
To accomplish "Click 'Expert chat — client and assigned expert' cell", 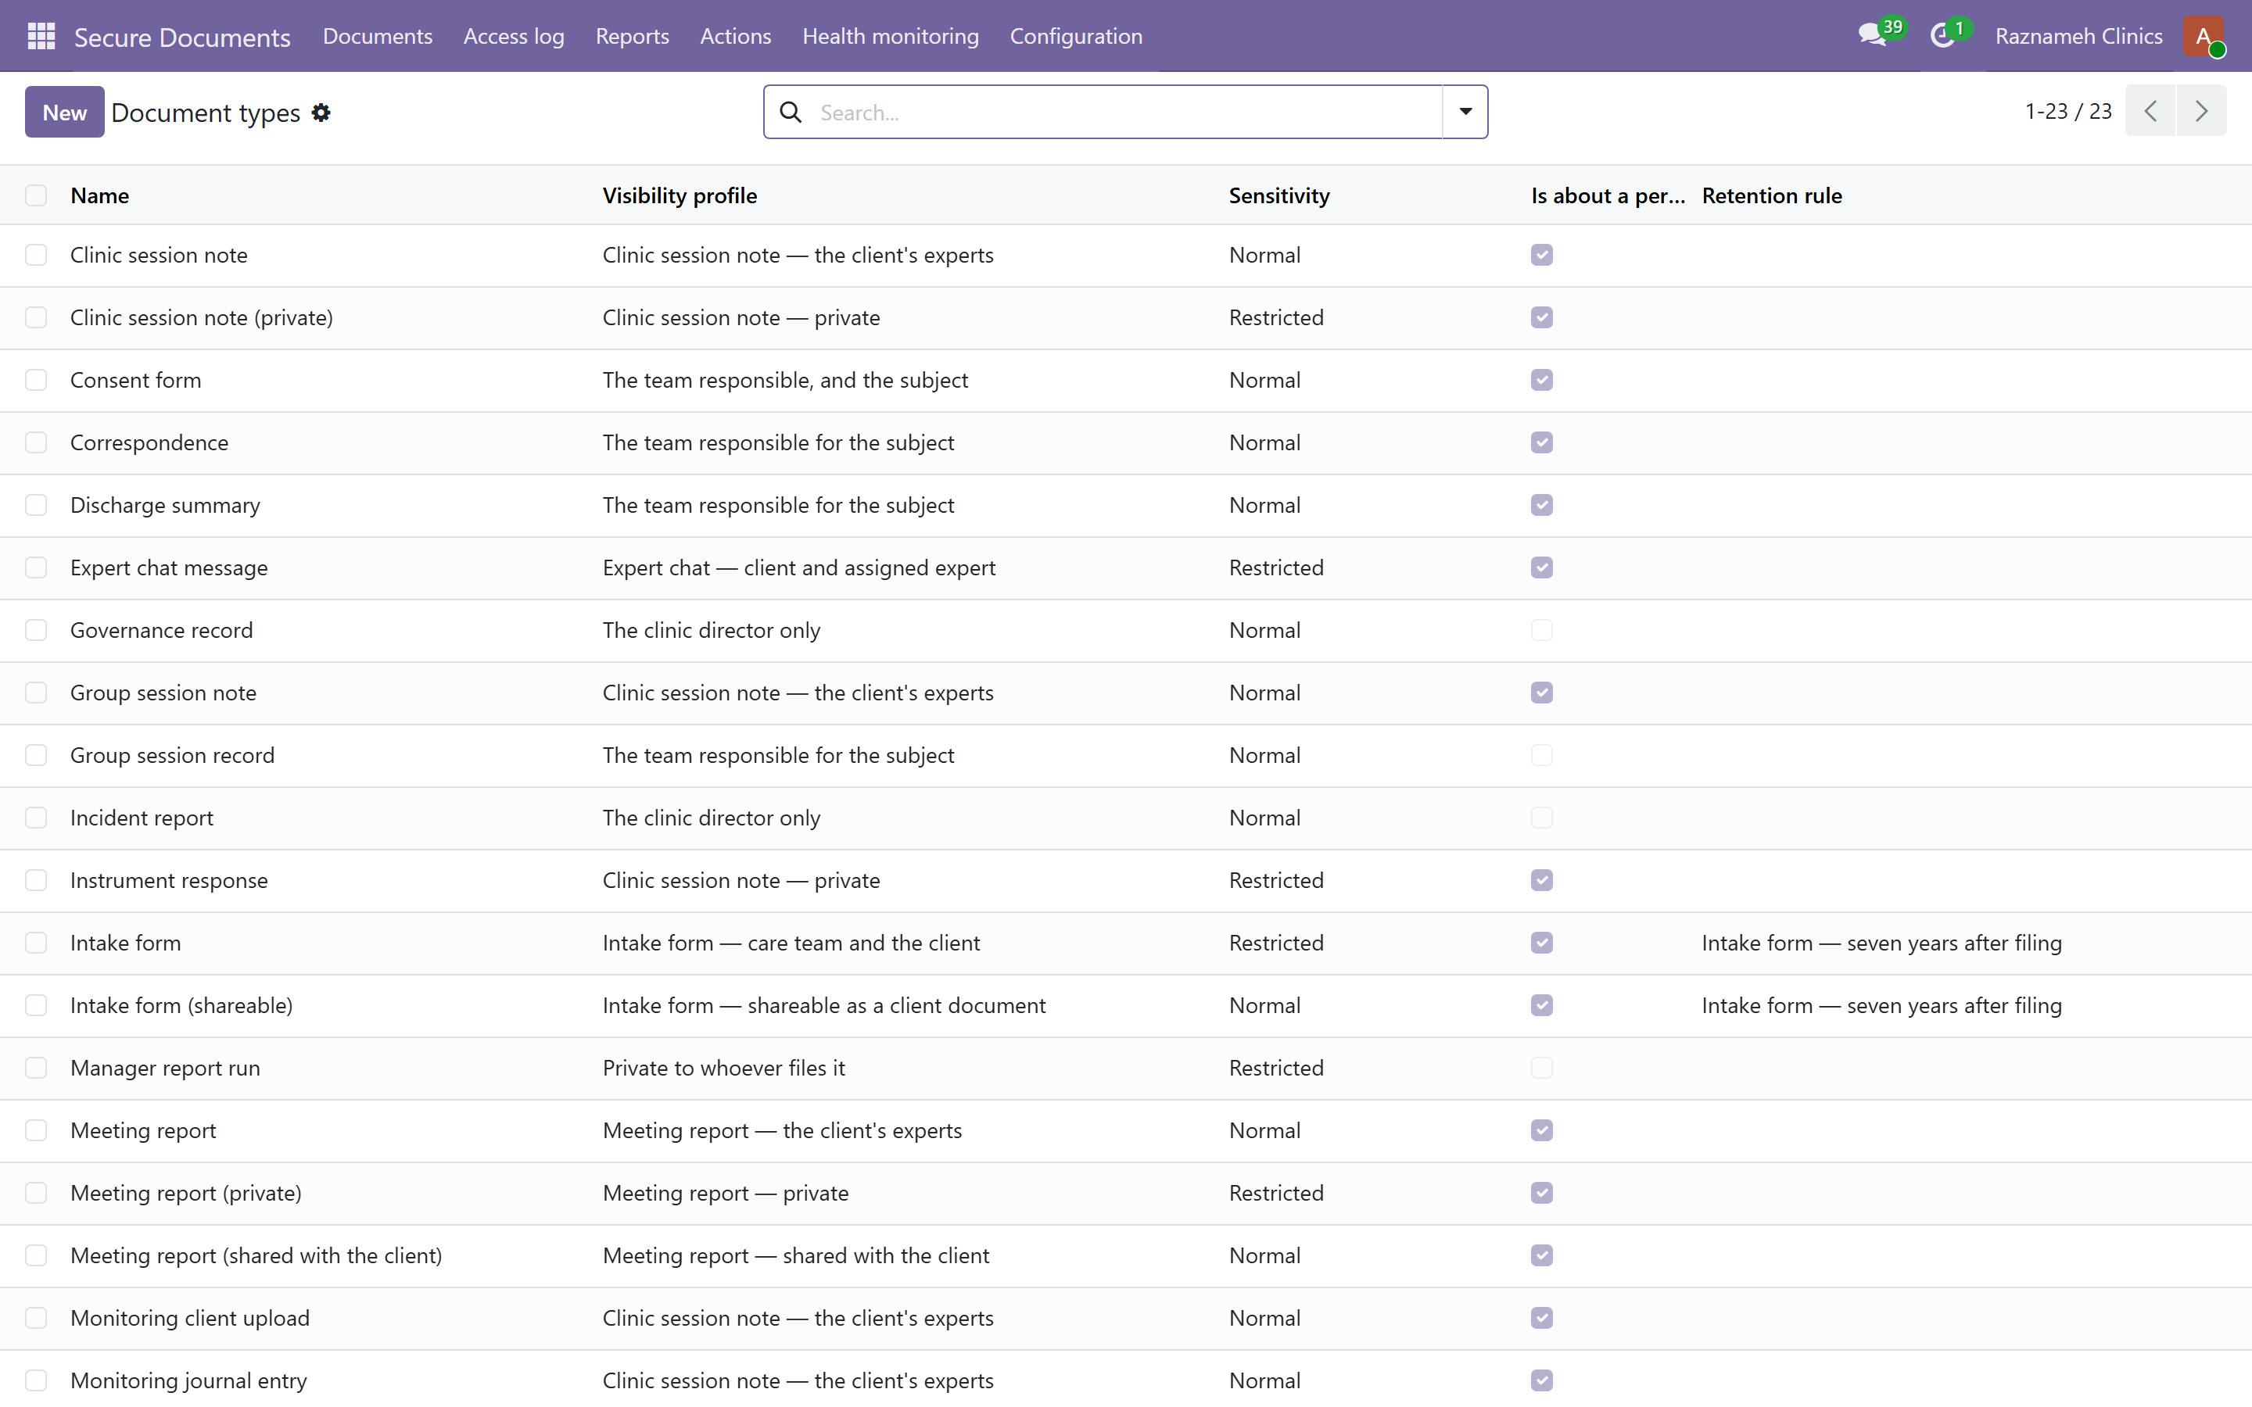I will click(799, 567).
